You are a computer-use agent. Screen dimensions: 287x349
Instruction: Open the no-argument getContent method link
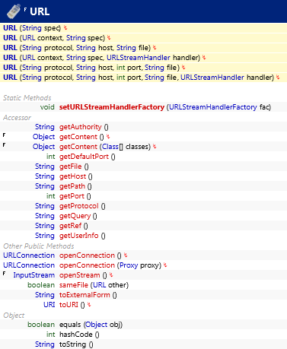78,137
